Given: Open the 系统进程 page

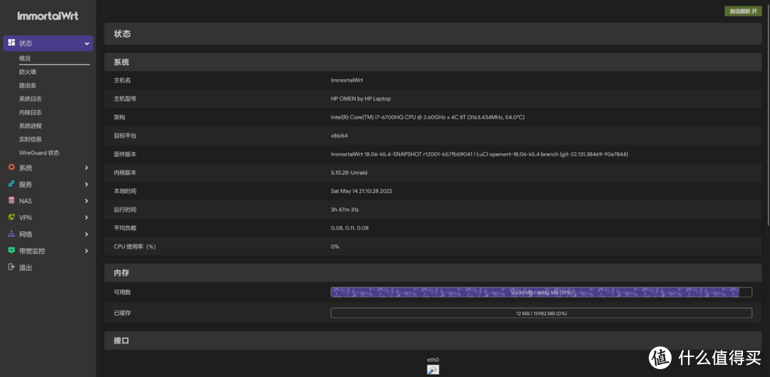Looking at the screenshot, I should point(31,125).
